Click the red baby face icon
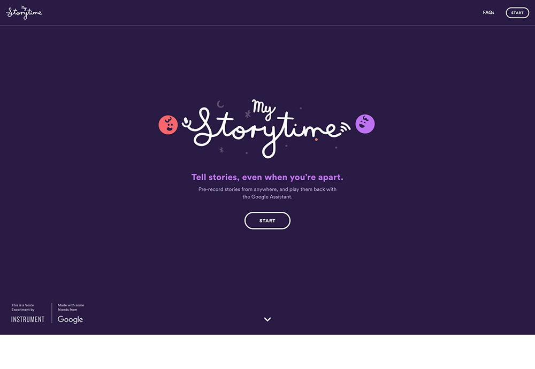535x369 pixels. click(168, 125)
